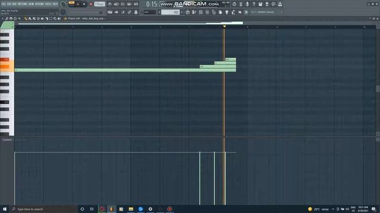
Task: Toggle typing keyboard to piano icon
Action: (x=110, y=12)
